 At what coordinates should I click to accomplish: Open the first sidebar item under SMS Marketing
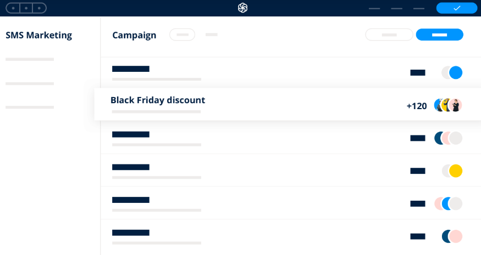click(x=30, y=59)
